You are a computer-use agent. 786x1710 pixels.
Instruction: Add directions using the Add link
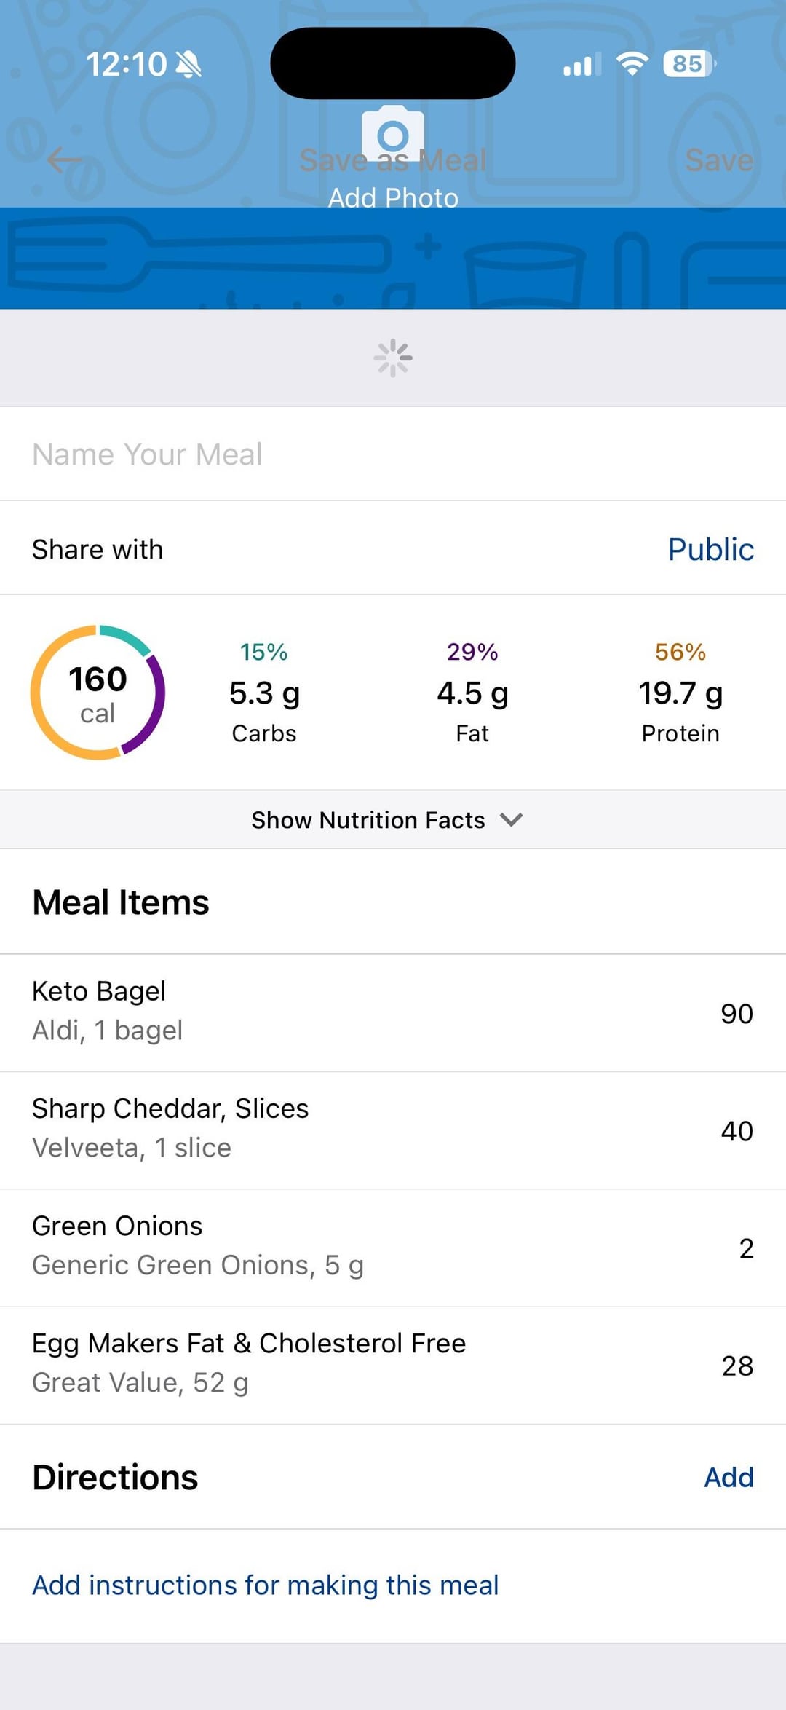tap(729, 1477)
